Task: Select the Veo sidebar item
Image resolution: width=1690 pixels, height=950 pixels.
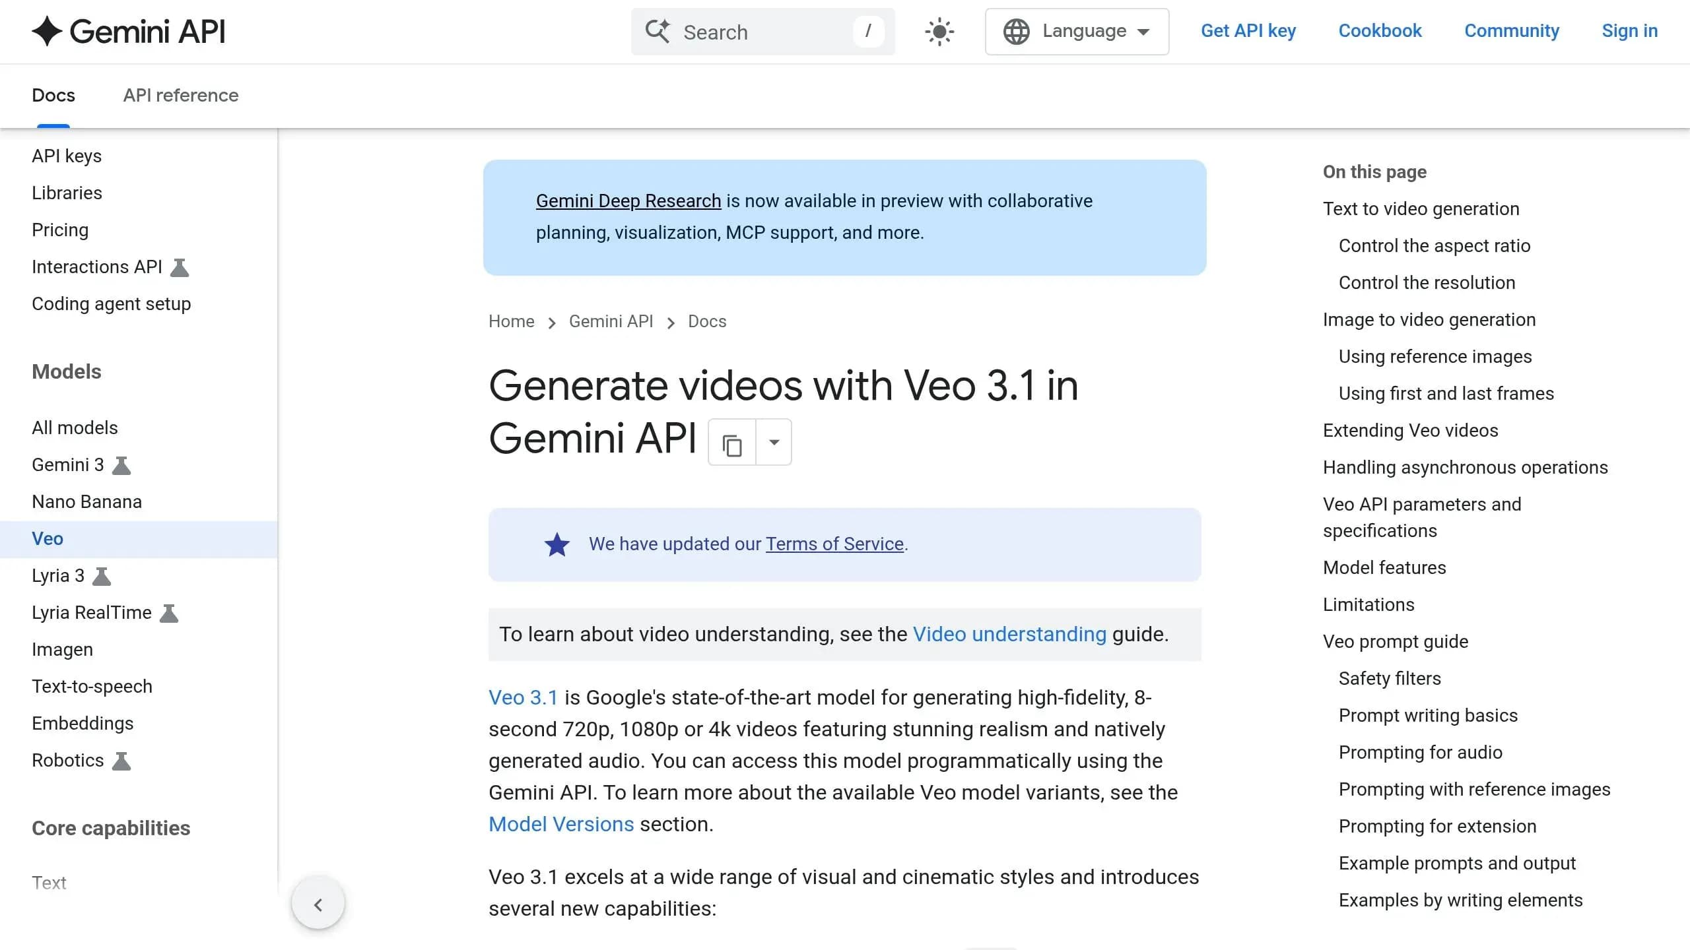Action: (x=139, y=539)
